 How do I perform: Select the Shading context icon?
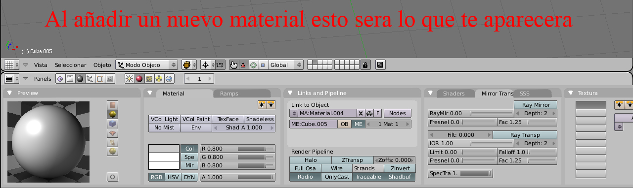click(x=80, y=79)
